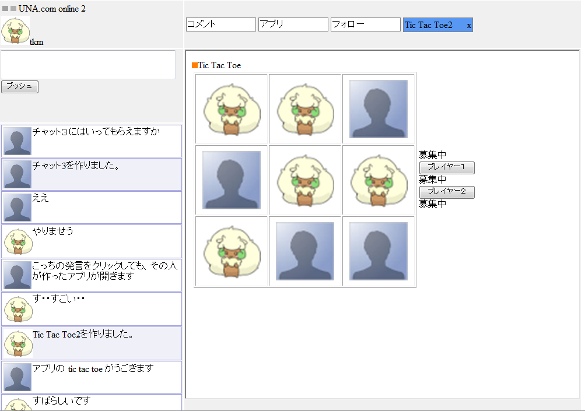
Task: Click the top-right silhouette board cell
Action: (379, 109)
